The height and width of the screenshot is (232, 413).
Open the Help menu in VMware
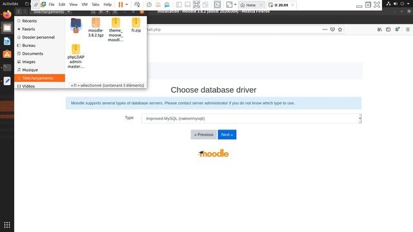click(x=108, y=5)
